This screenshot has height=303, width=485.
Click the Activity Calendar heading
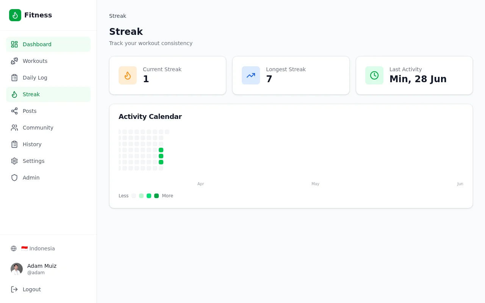[x=150, y=117]
